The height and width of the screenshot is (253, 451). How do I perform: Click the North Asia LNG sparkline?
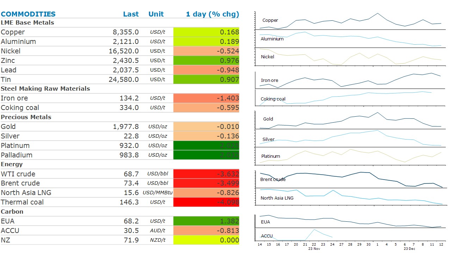[x=350, y=197]
